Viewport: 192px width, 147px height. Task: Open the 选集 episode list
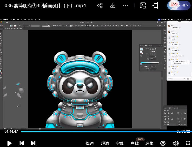click(x=149, y=143)
